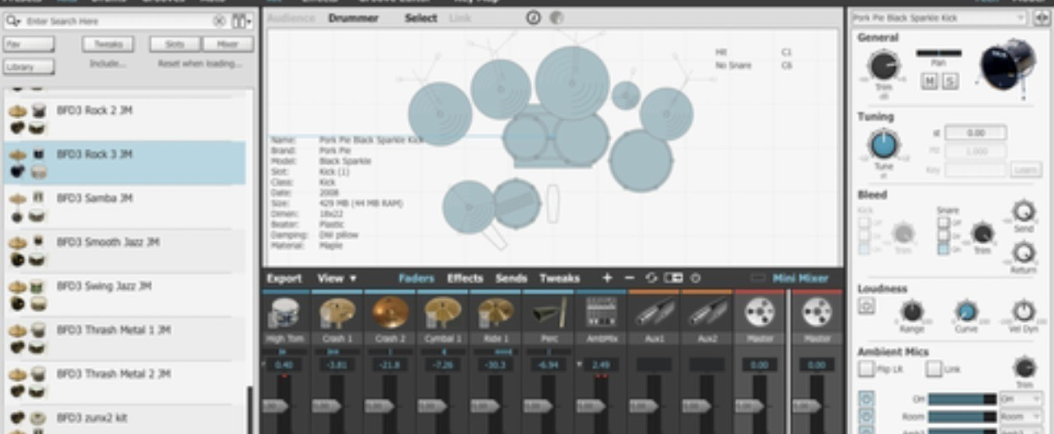Image resolution: width=1054 pixels, height=434 pixels.
Task: Click the metronome icon above kit view
Action: [x=534, y=17]
